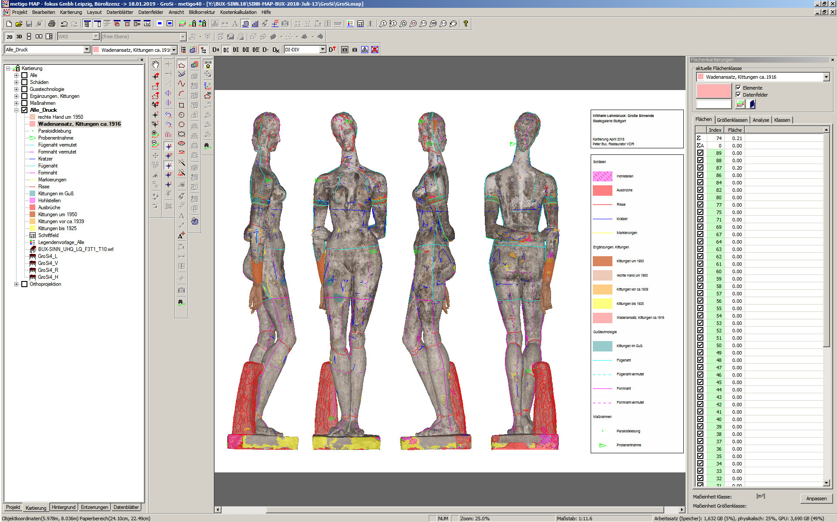Screen dimensions: 837x522
Task: Click the white swatch below the pink one
Action: point(714,104)
